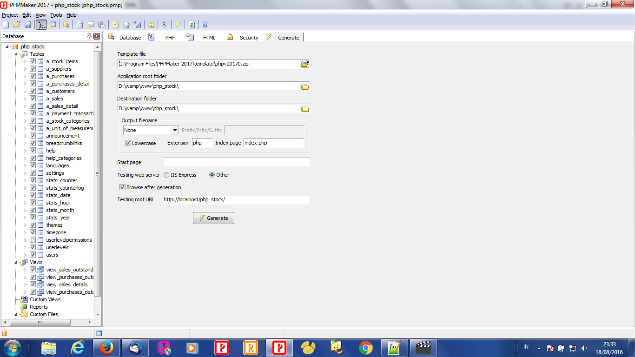This screenshot has height=357, width=635.
Task: Uncheck the view_sales_details checkbox
Action: [33, 284]
